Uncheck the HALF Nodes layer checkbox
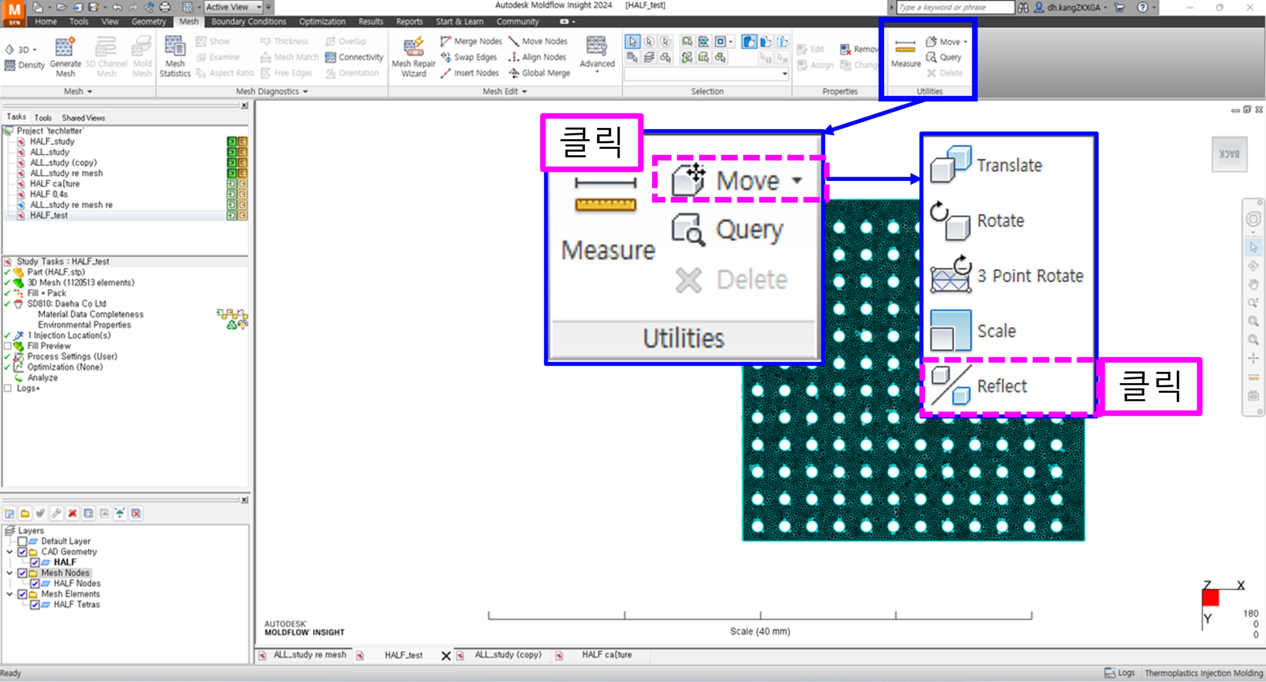The width and height of the screenshot is (1266, 682). coord(35,583)
